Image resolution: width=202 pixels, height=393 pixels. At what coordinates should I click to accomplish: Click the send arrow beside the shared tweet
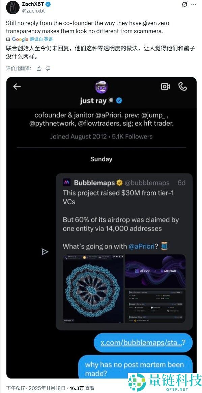44,252
